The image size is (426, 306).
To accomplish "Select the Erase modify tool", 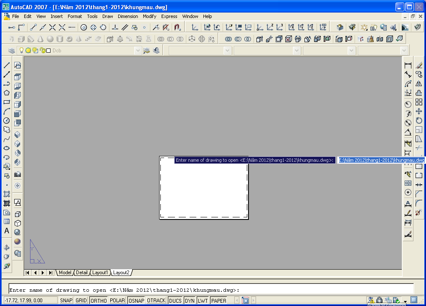I will [x=419, y=65].
